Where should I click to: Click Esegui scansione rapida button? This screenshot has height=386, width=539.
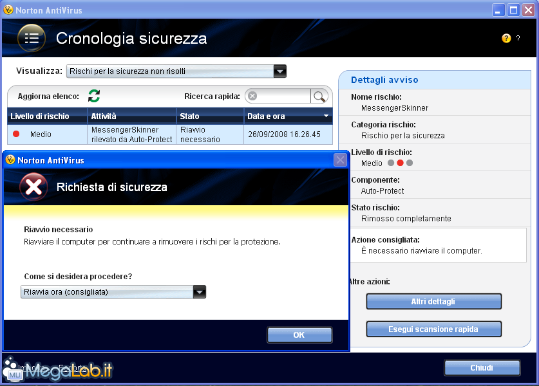(x=433, y=329)
